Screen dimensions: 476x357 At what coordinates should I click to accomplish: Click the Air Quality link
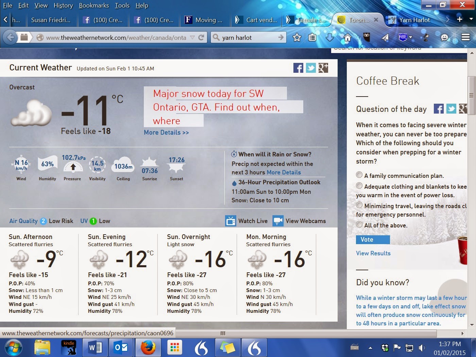pyautogui.click(x=23, y=221)
